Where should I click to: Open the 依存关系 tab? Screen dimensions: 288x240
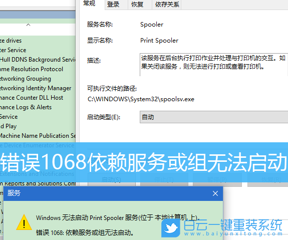pyautogui.click(x=167, y=5)
